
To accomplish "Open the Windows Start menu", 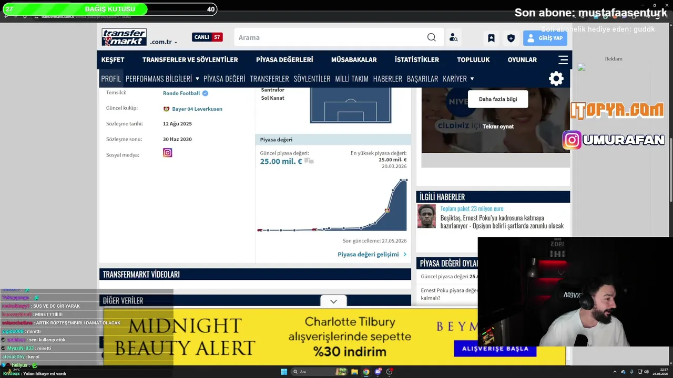I will 284,372.
